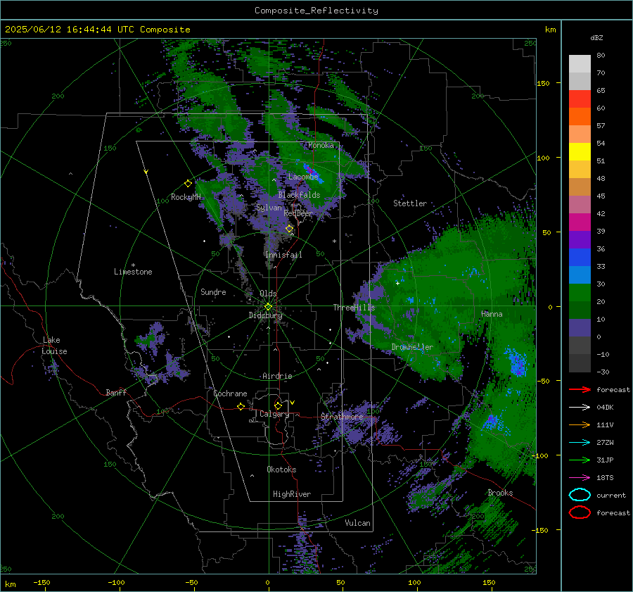
Task: Click the Blackfalds label
Action: 299,195
